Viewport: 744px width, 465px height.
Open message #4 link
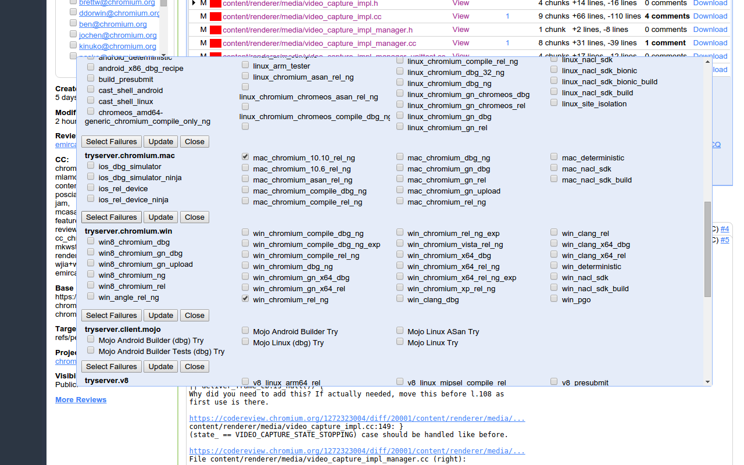(725, 229)
